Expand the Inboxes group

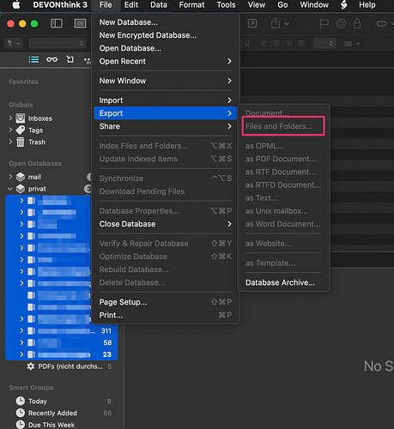(x=10, y=118)
